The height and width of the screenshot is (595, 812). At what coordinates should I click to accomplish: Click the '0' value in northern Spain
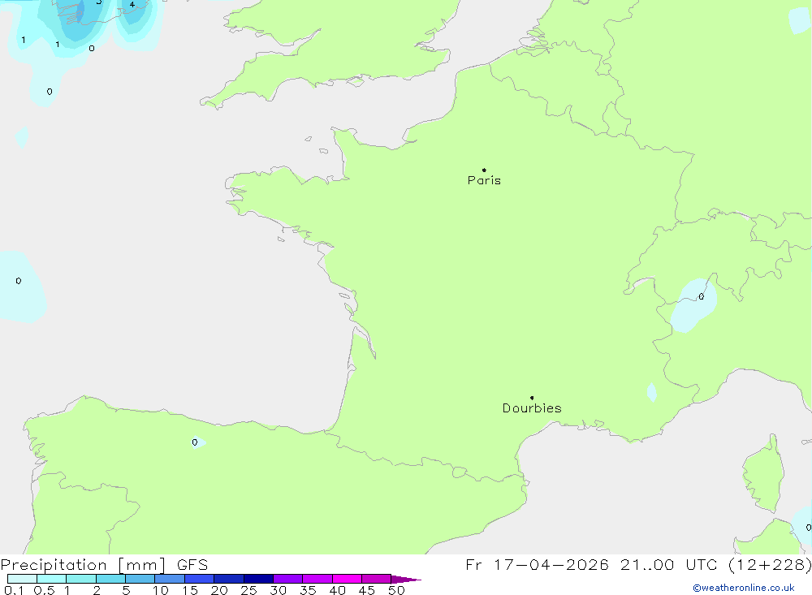195,442
